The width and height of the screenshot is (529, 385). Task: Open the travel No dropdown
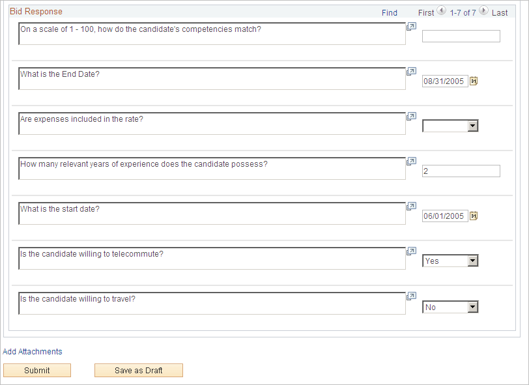[x=474, y=307]
